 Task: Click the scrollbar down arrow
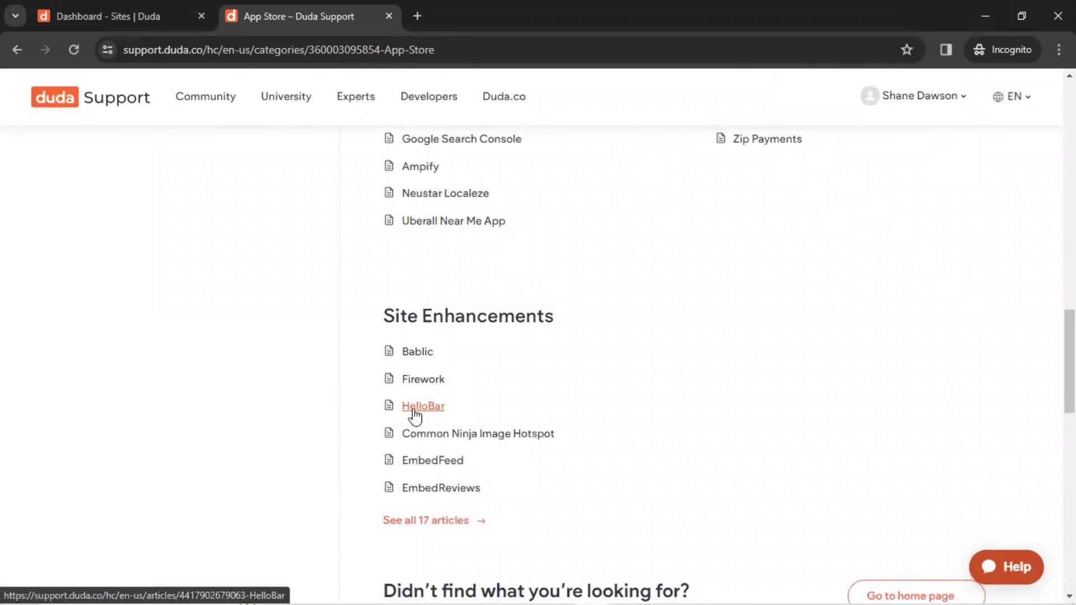[x=1069, y=596]
